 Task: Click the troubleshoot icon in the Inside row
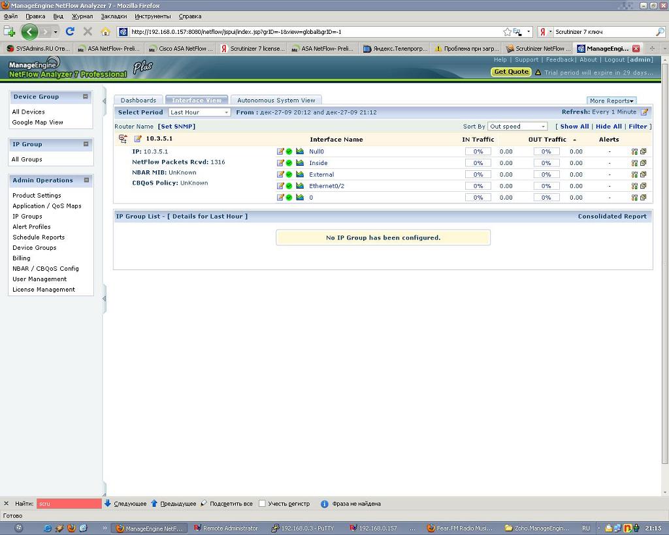tap(634, 163)
